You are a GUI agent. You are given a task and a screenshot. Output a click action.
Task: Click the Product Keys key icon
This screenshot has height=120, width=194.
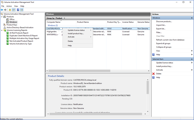click(x=5, y=25)
